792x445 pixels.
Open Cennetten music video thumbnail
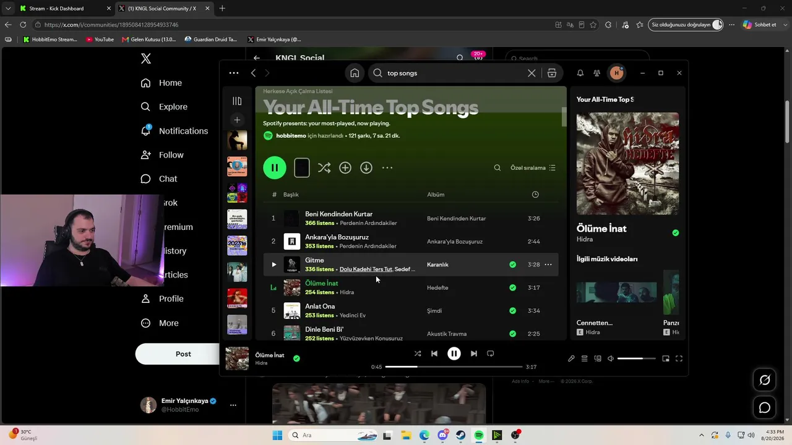pyautogui.click(x=616, y=293)
